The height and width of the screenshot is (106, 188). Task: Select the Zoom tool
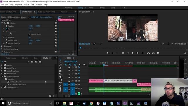60,91
